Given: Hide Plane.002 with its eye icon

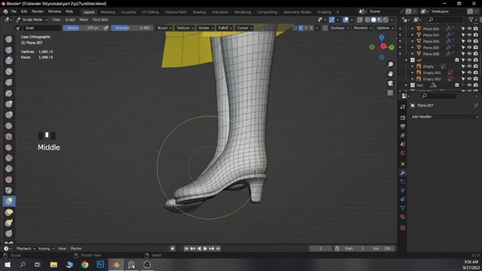Looking at the screenshot, I should click(x=469, y=29).
